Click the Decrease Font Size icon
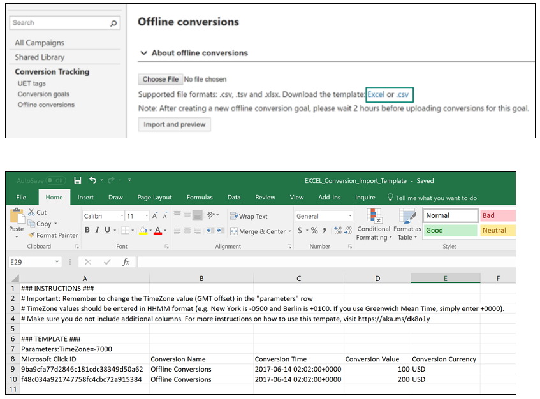Image resolution: width=540 pixels, height=399 pixels. coord(165,216)
